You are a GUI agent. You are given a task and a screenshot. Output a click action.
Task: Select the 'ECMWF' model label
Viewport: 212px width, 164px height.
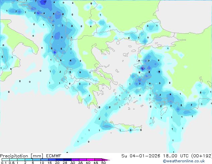[54, 156]
